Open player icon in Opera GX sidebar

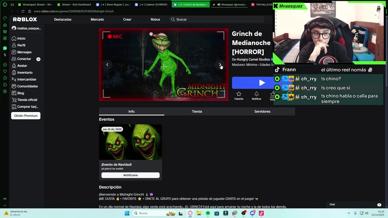coord(5,65)
